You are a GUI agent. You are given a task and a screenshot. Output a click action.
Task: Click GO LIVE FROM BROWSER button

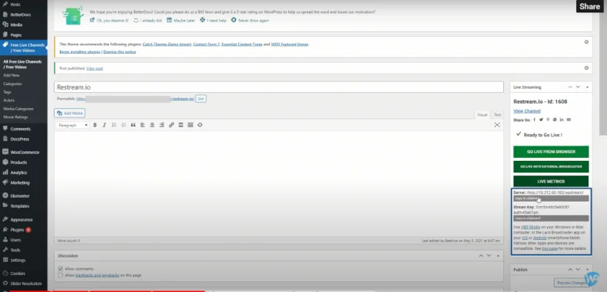551,152
